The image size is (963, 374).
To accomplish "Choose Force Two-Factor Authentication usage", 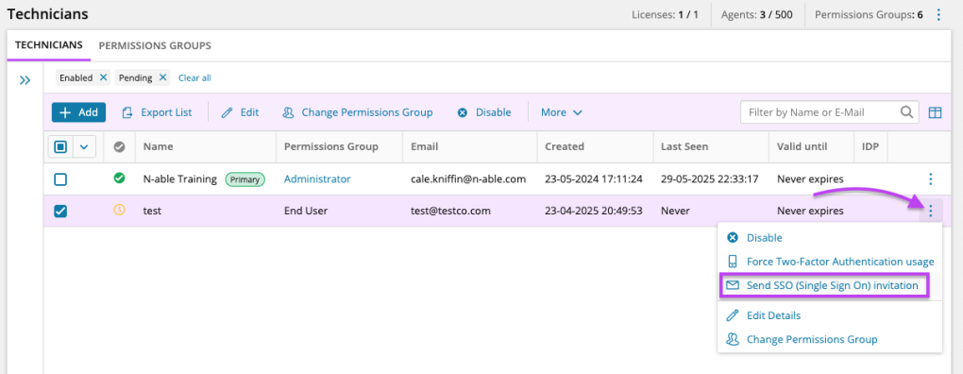I will click(830, 262).
